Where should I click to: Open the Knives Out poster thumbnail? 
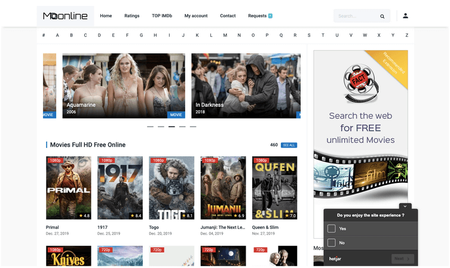pyautogui.click(x=69, y=256)
